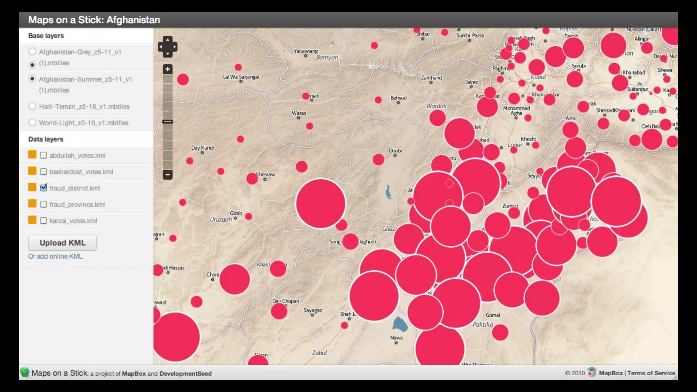
Task: Click the pan left arrow on map control
Action: pyautogui.click(x=160, y=47)
